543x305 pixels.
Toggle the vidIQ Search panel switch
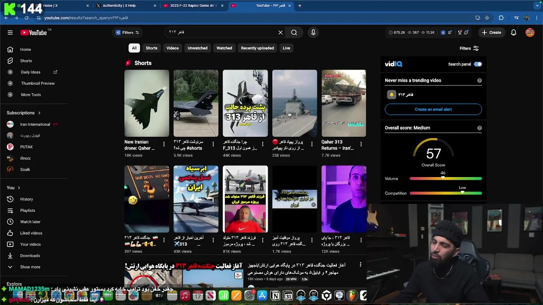pyautogui.click(x=478, y=64)
